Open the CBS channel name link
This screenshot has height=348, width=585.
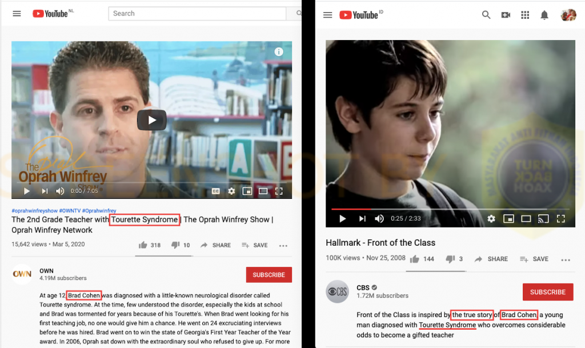(x=363, y=287)
